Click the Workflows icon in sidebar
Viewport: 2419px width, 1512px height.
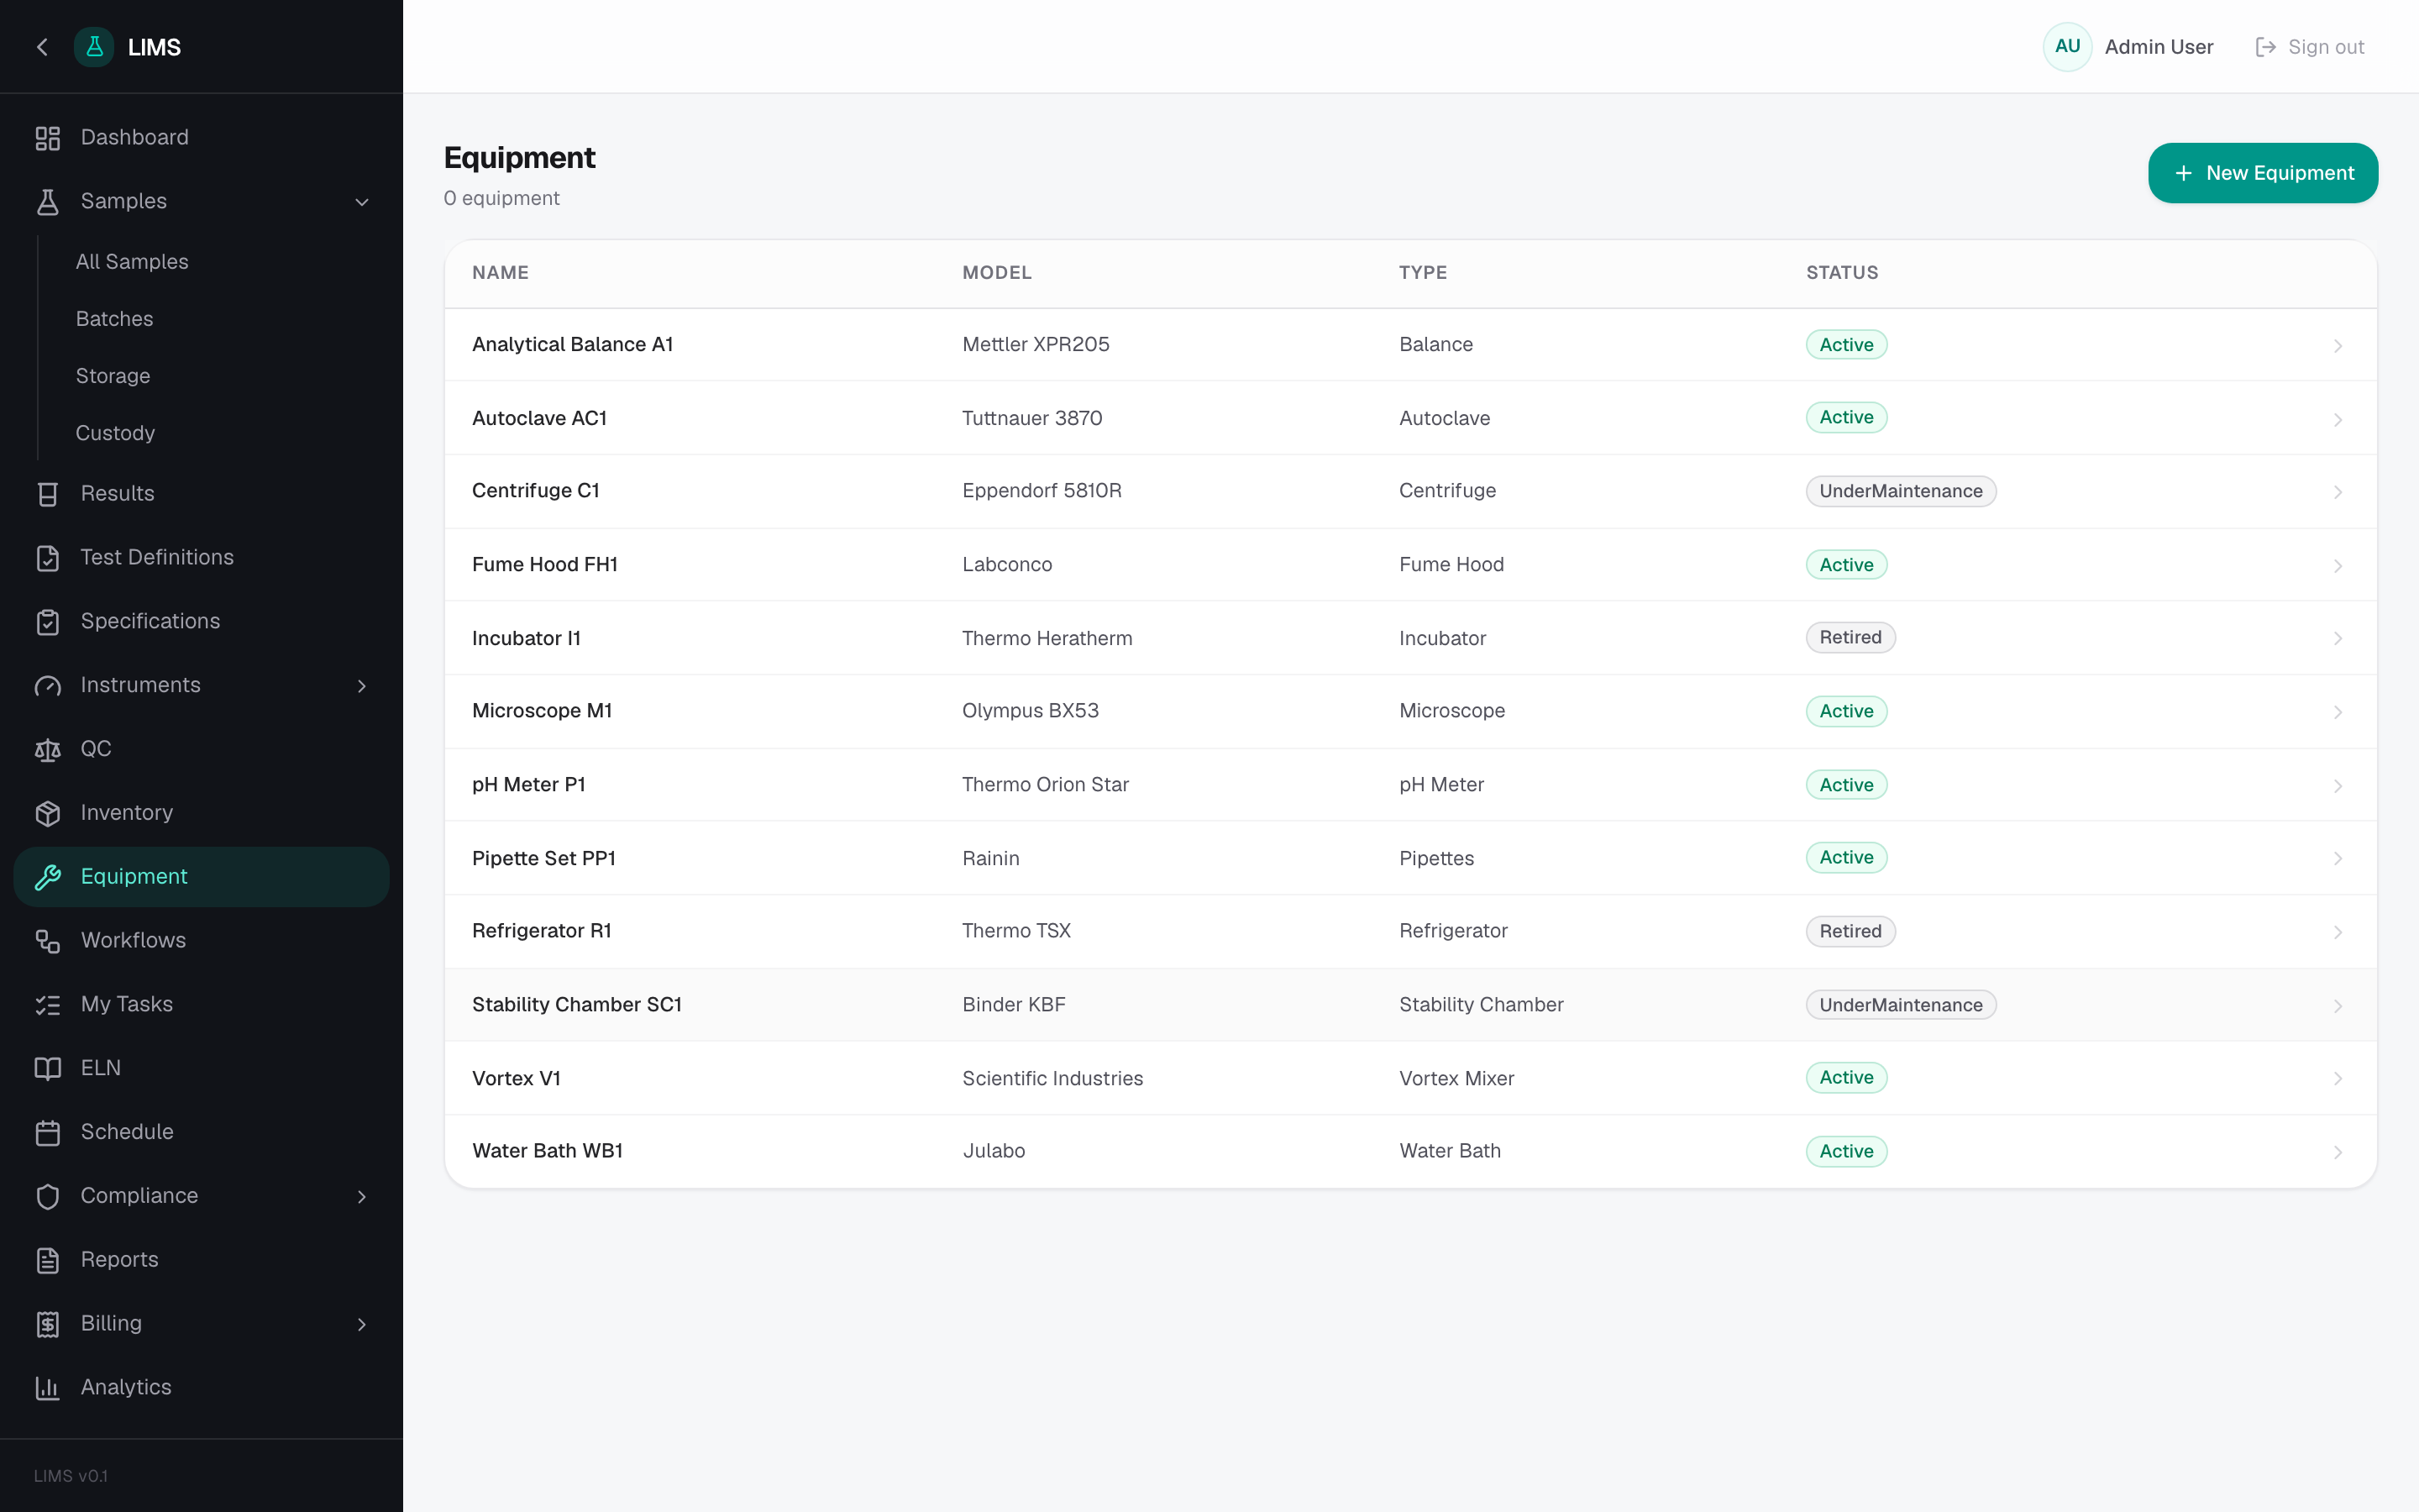tap(48, 941)
